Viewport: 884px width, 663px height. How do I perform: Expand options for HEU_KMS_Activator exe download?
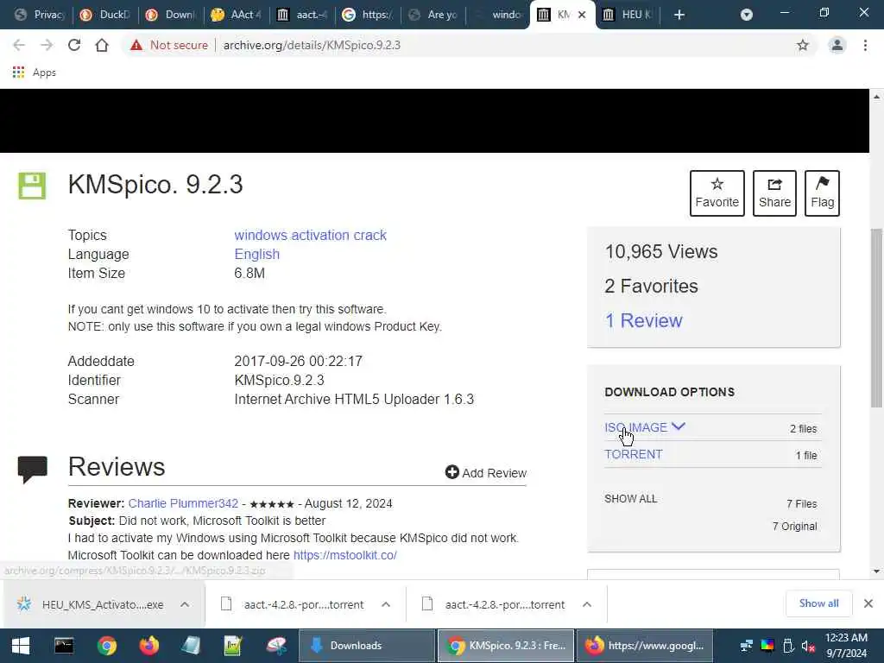(x=185, y=604)
